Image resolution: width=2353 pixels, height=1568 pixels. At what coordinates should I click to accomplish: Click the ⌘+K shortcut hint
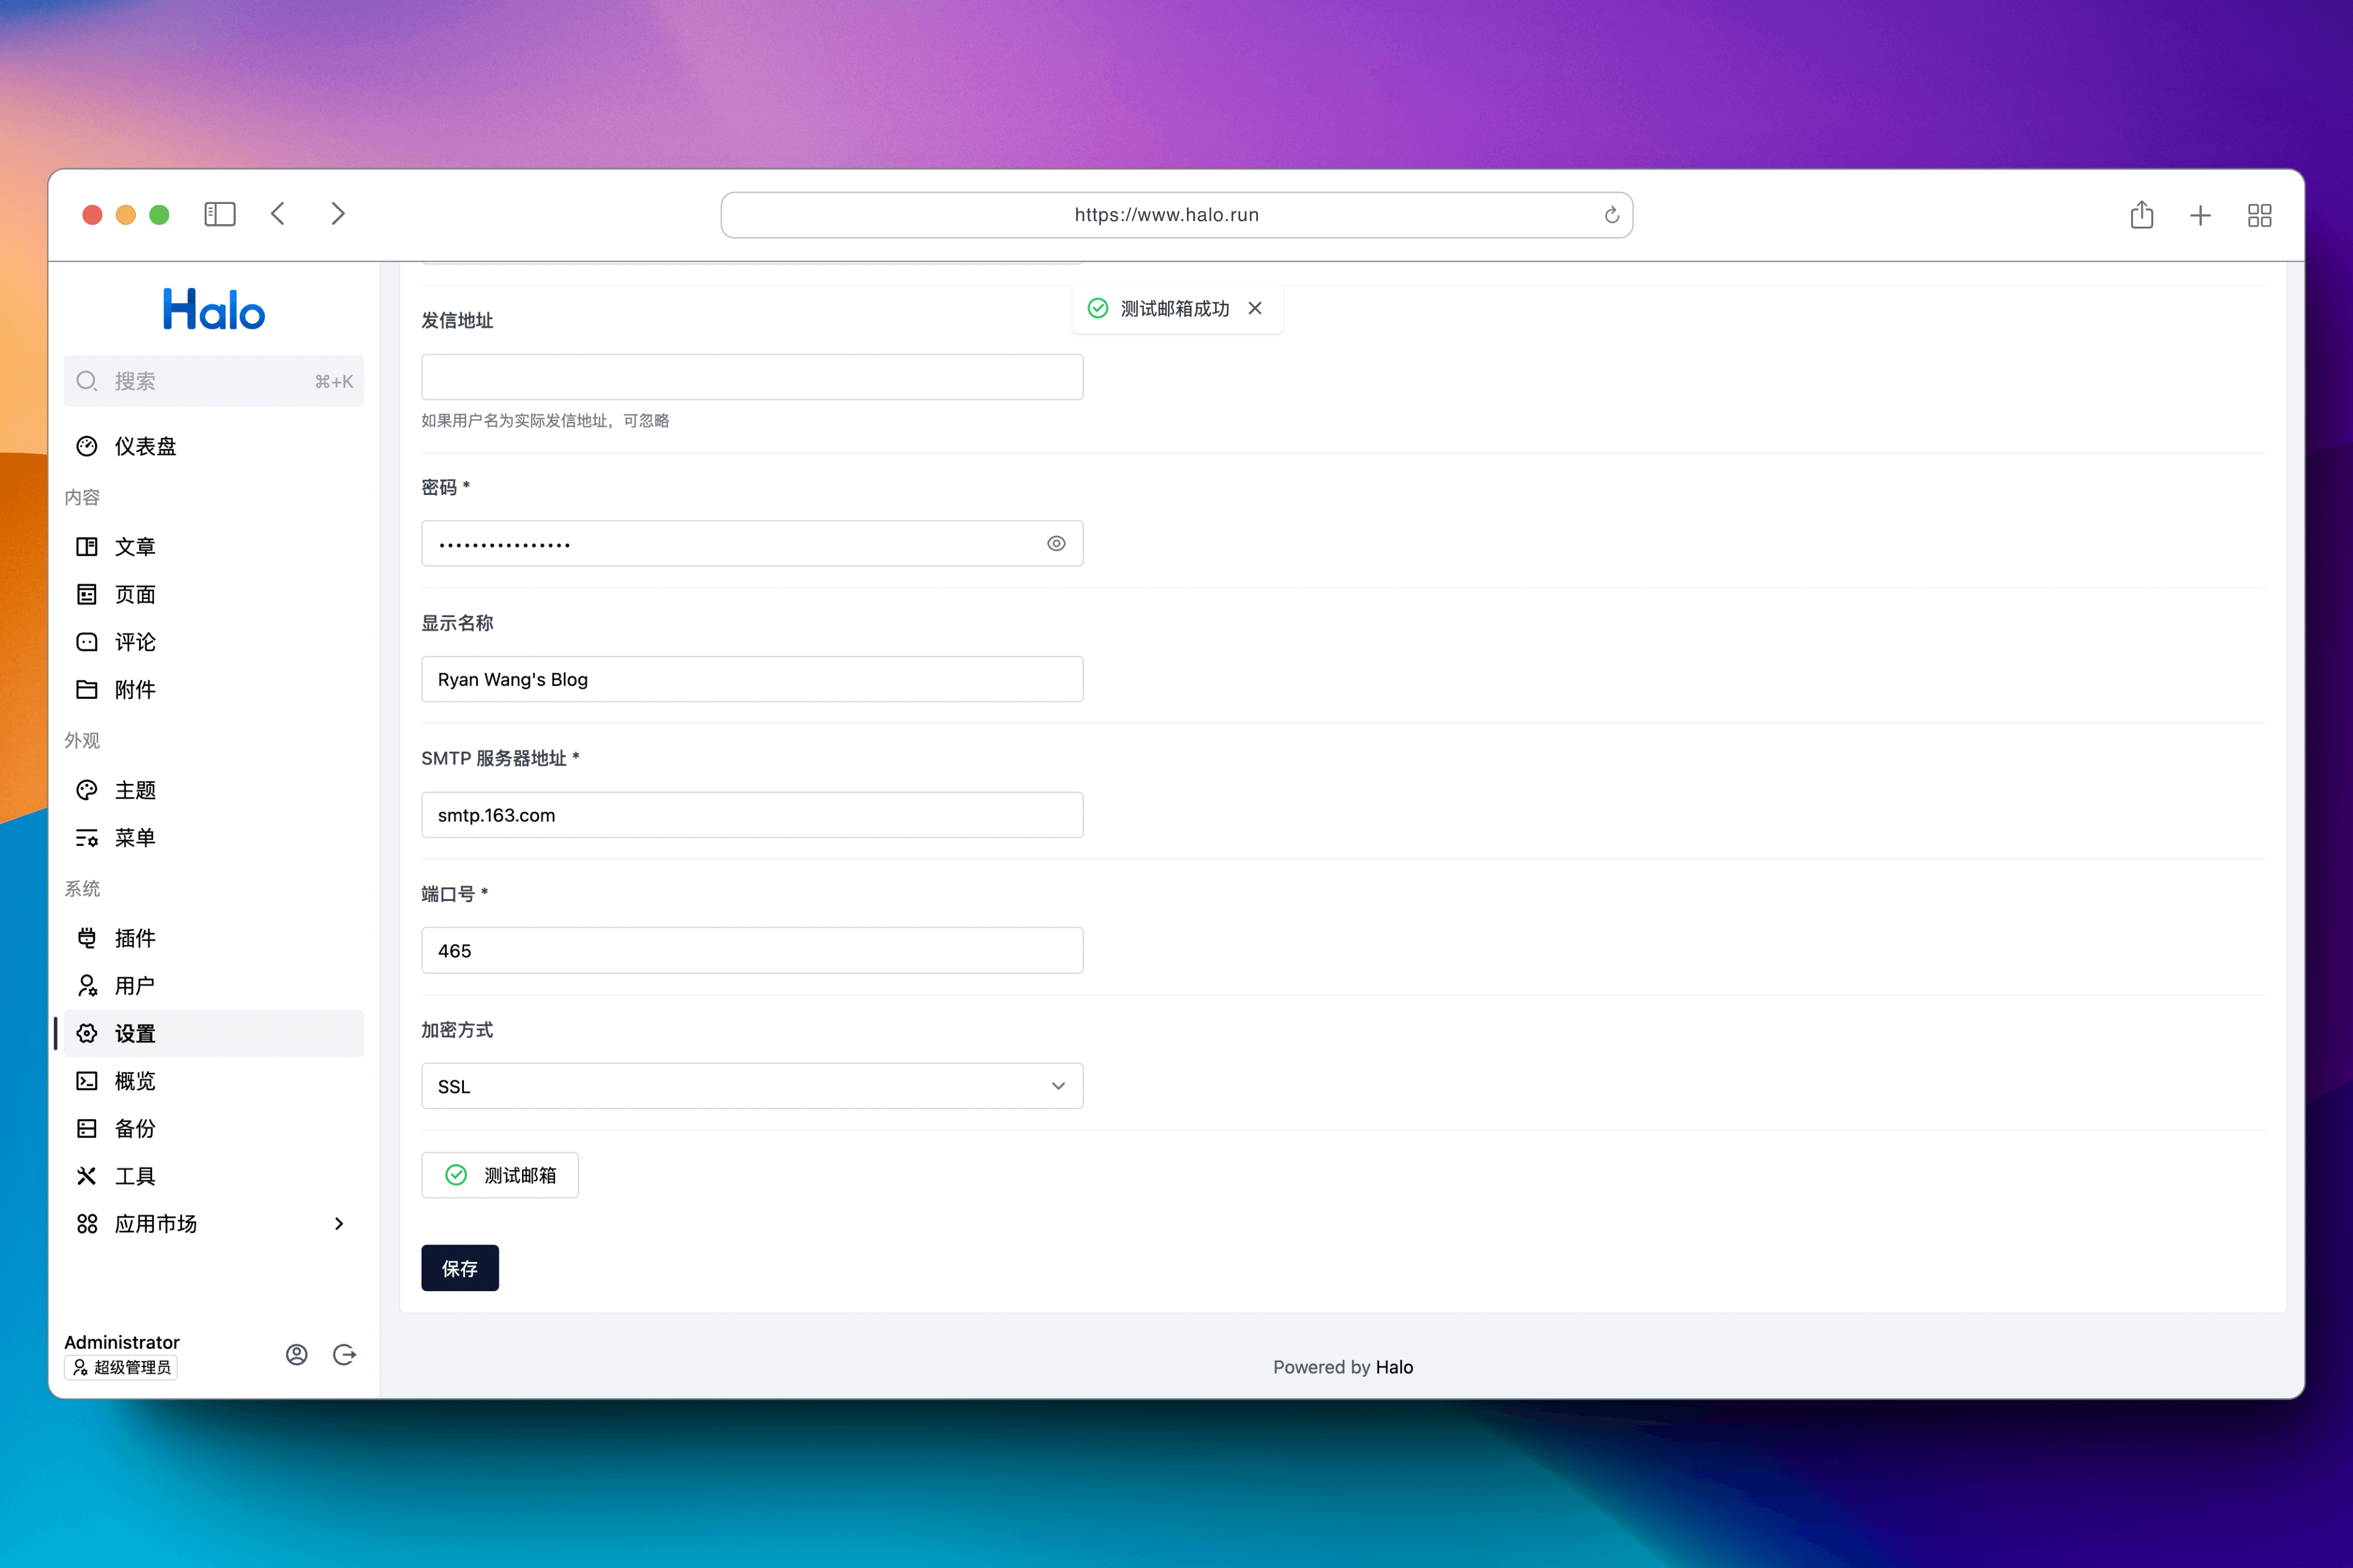(x=334, y=381)
